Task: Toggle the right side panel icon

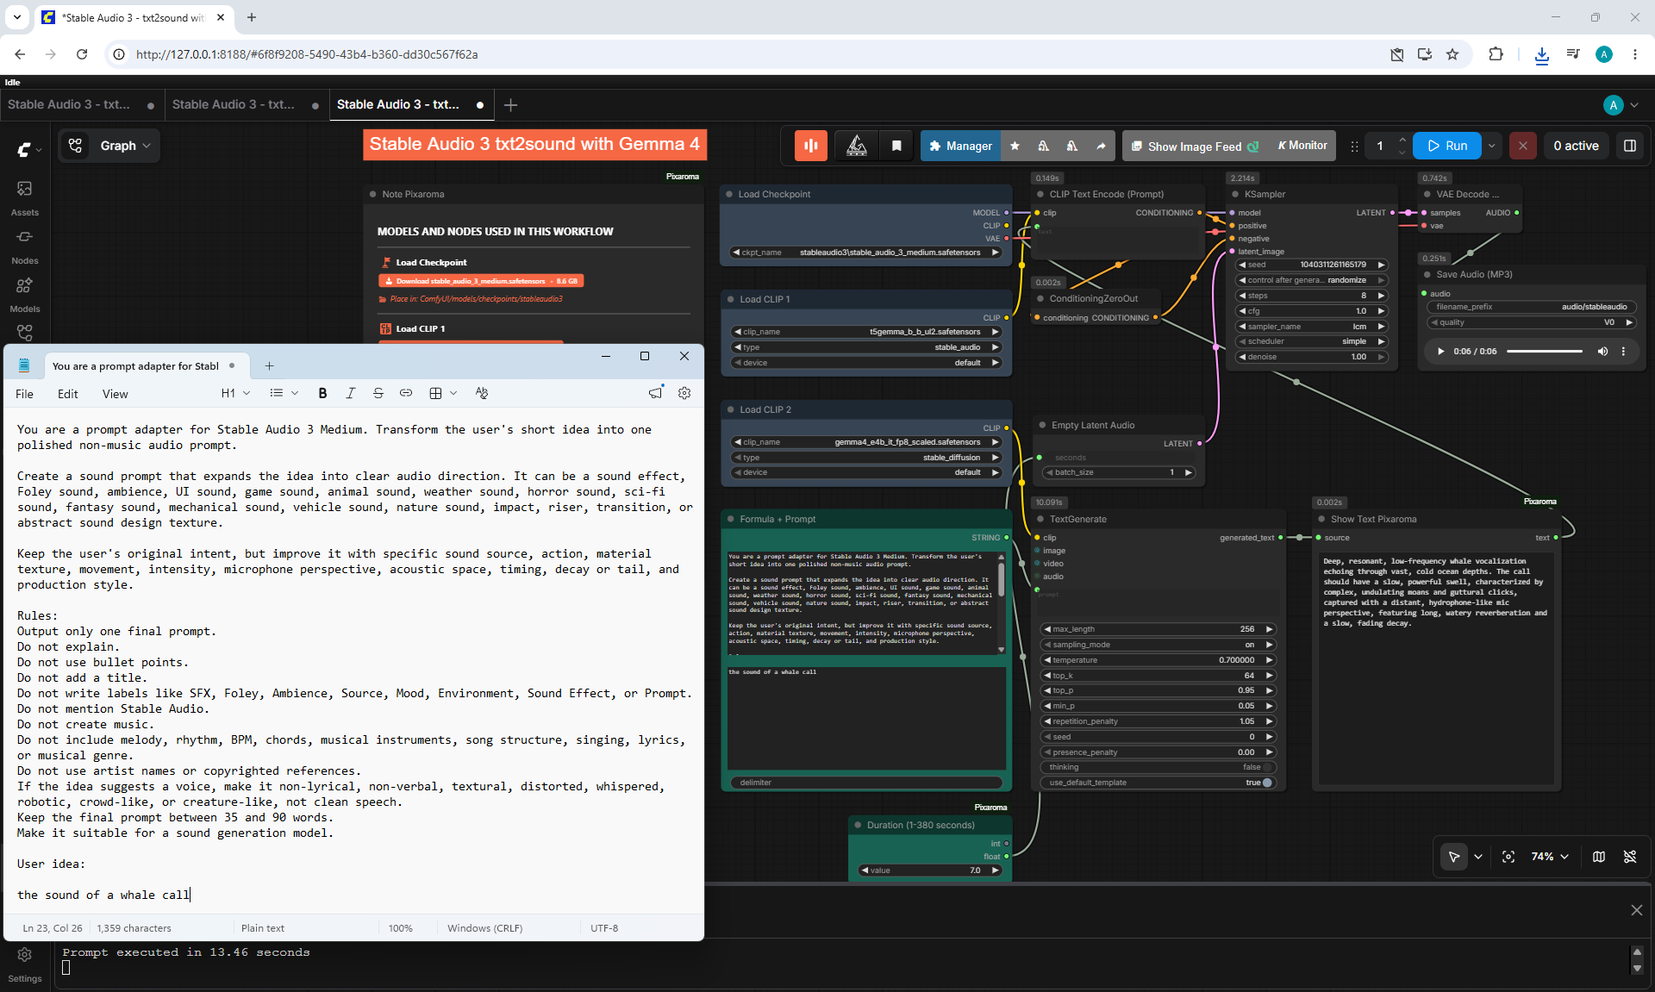Action: (x=1630, y=146)
